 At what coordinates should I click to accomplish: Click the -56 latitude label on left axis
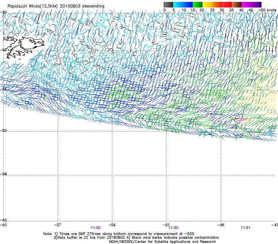(x=3, y=131)
